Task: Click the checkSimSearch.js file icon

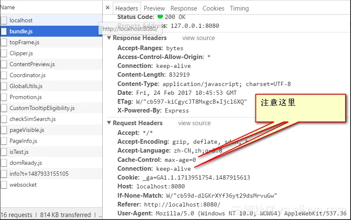Action: click(4, 119)
